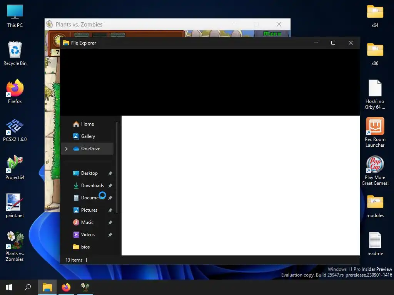Screen dimensions: 394x295
Task: Select the PCSX2 1.6.0 desktop shortcut
Action: [15, 130]
